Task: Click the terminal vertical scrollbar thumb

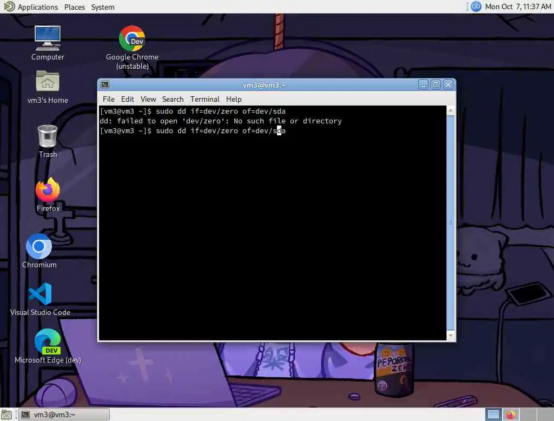Action: (451, 223)
